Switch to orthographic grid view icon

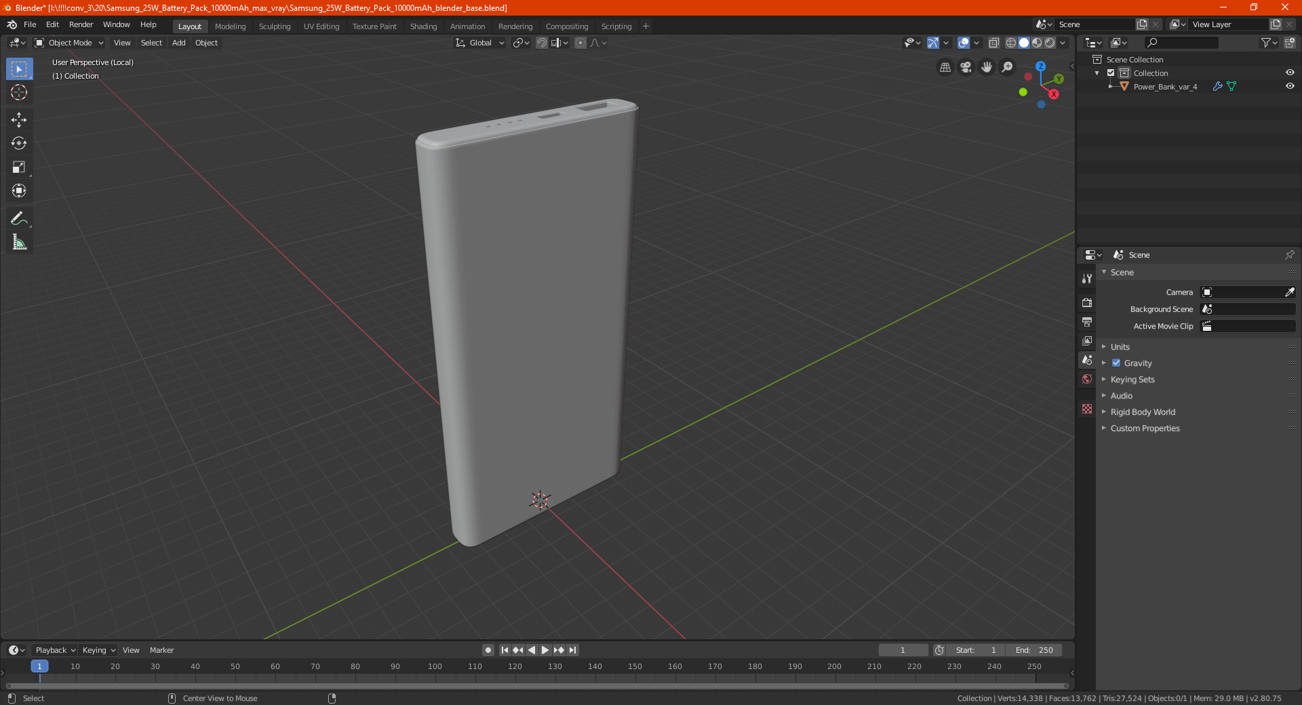tap(945, 67)
